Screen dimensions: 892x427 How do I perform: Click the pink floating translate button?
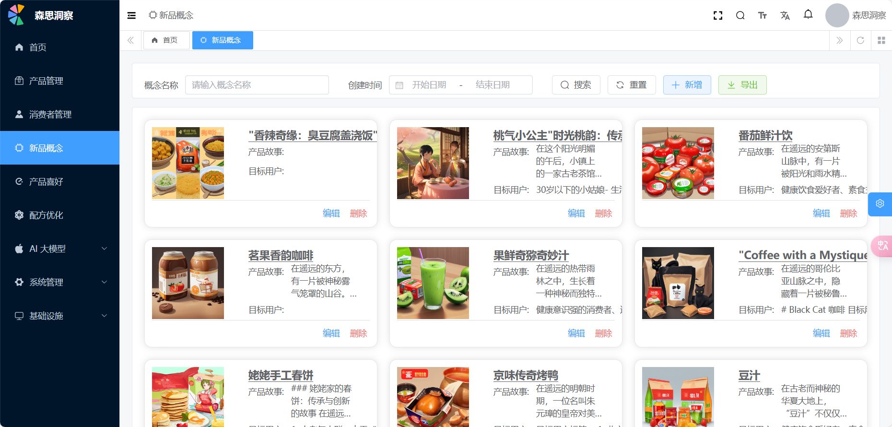[x=882, y=246]
